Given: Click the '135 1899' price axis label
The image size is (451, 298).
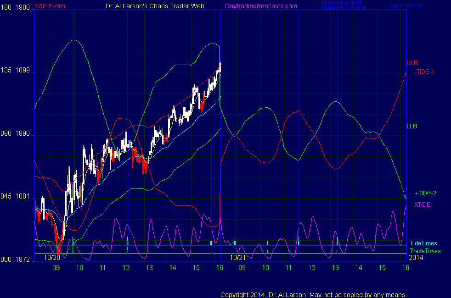Looking at the screenshot, I should pyautogui.click(x=15, y=70).
